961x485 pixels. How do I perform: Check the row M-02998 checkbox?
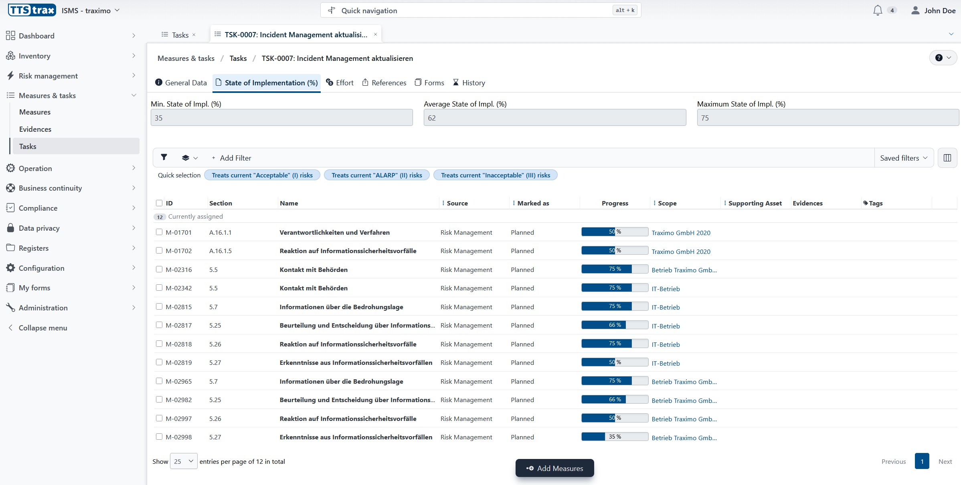point(159,437)
